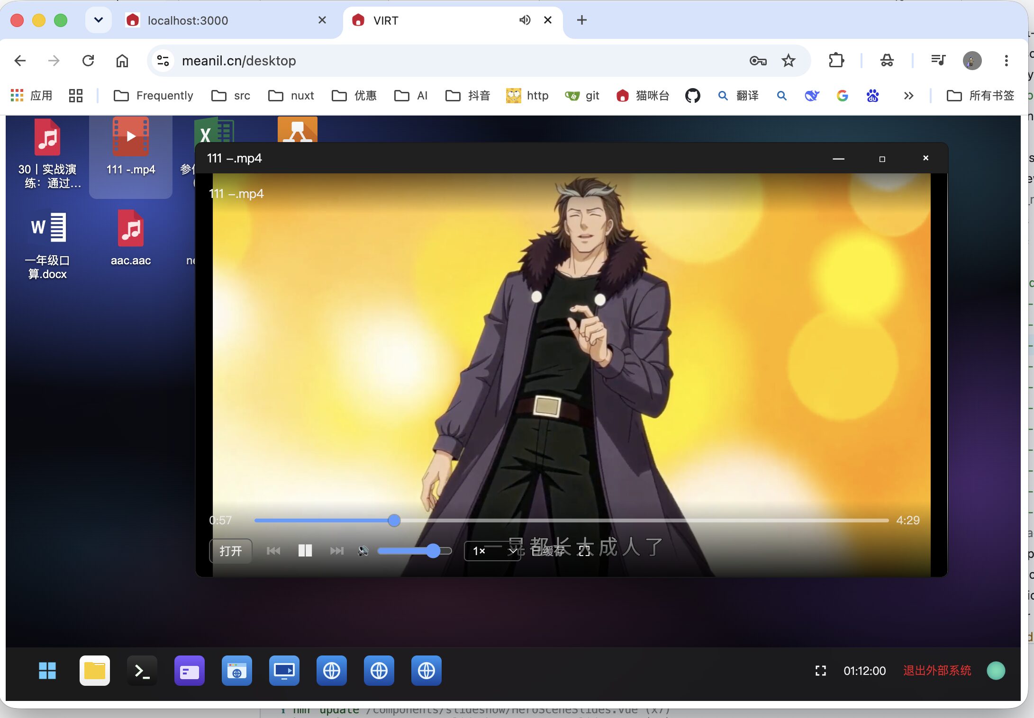
Task: Select the 一年级口算.docx document icon
Action: pyautogui.click(x=47, y=244)
